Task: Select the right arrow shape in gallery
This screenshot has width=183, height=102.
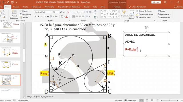Action: pyautogui.click(x=113, y=14)
